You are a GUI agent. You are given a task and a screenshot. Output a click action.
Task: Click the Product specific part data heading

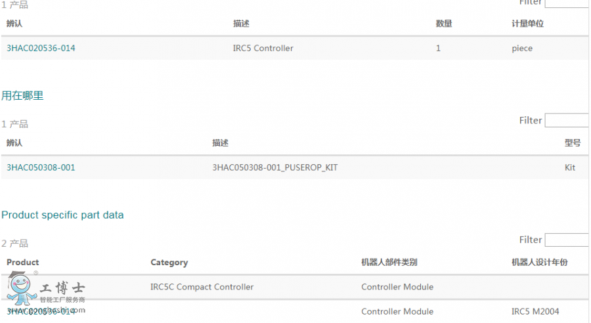(x=62, y=215)
